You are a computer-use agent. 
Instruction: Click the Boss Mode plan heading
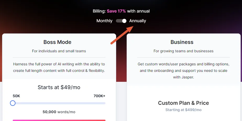coord(57,42)
